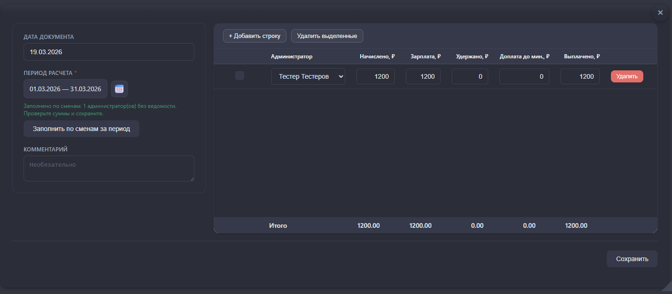Click into the Комментарий text area
The height and width of the screenshot is (294, 672).
109,168
